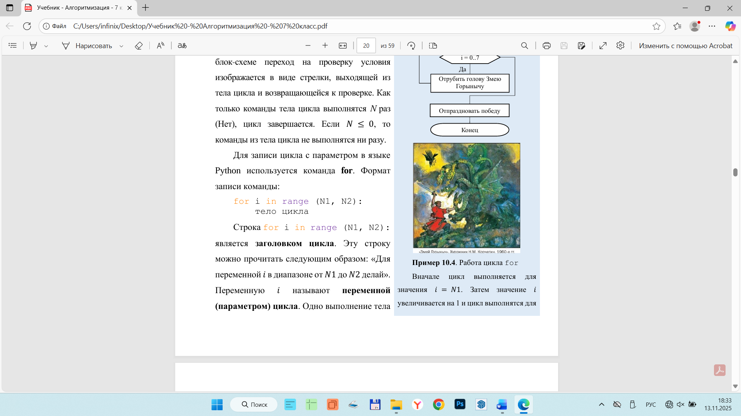The image size is (741, 416).
Task: Open the volume control
Action: tap(681, 404)
